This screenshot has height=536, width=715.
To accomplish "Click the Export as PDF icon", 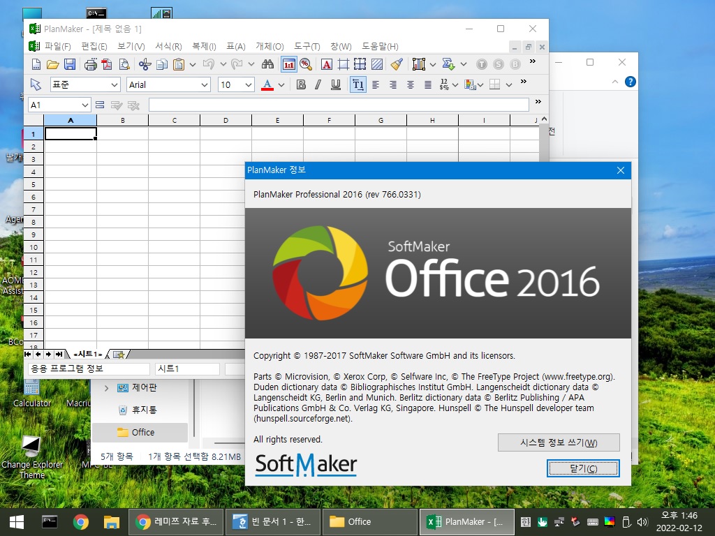I will [107, 64].
